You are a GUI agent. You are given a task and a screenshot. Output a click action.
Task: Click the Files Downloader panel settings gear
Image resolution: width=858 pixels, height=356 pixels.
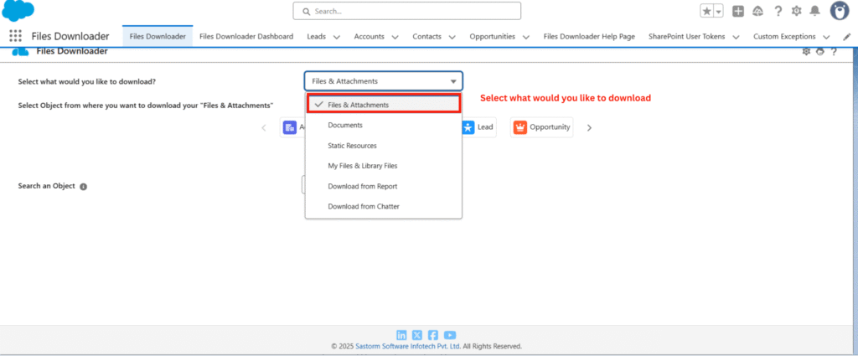point(806,51)
